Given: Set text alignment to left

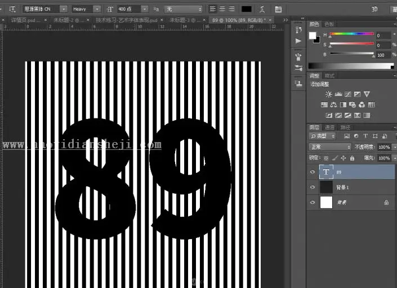Looking at the screenshot, I should coord(213,9).
